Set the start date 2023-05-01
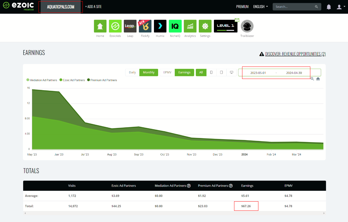This screenshot has height=222, width=348. click(x=258, y=73)
